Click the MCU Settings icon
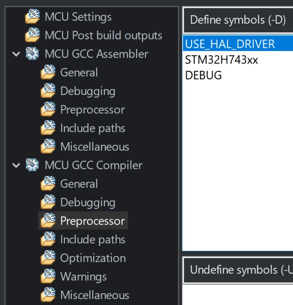Screen dimensions: 293x305 pyautogui.click(x=32, y=16)
